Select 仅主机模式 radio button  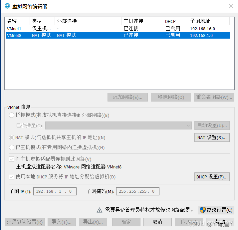[12, 147]
